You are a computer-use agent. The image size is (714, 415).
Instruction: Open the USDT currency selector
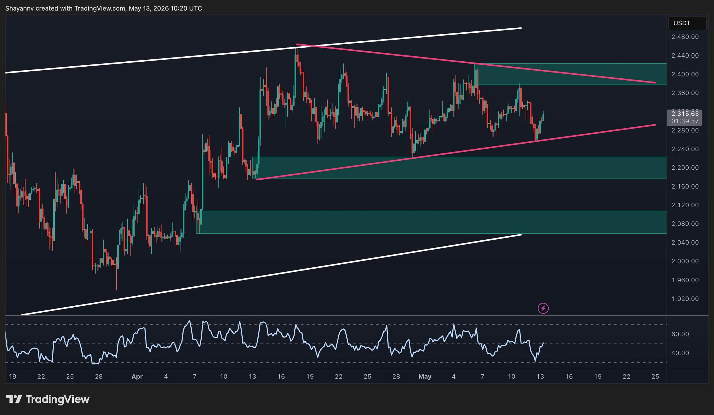click(x=687, y=23)
